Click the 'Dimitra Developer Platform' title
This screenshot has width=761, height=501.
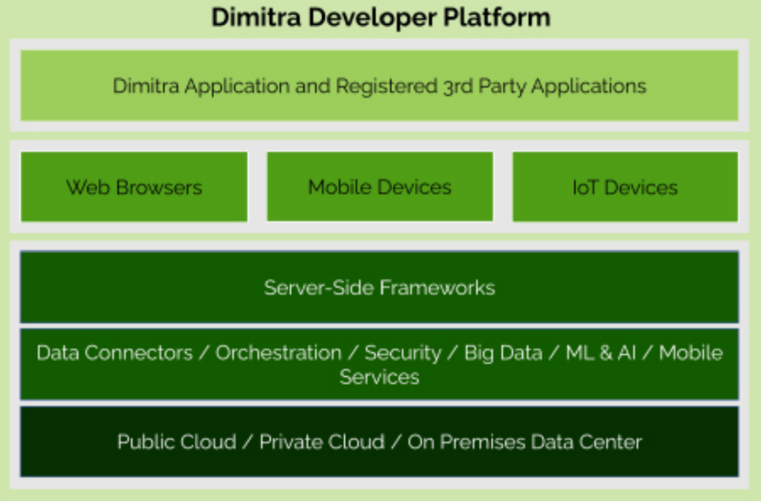[x=380, y=18]
